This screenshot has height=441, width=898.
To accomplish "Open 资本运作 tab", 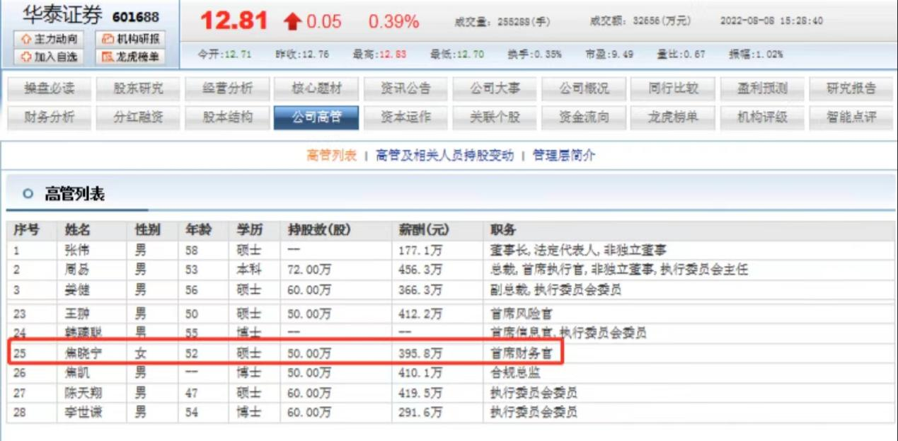I will click(x=405, y=118).
